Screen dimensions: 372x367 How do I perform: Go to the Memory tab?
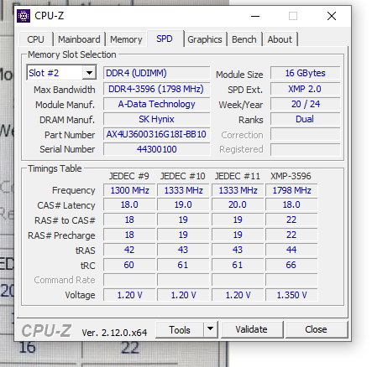pos(126,39)
